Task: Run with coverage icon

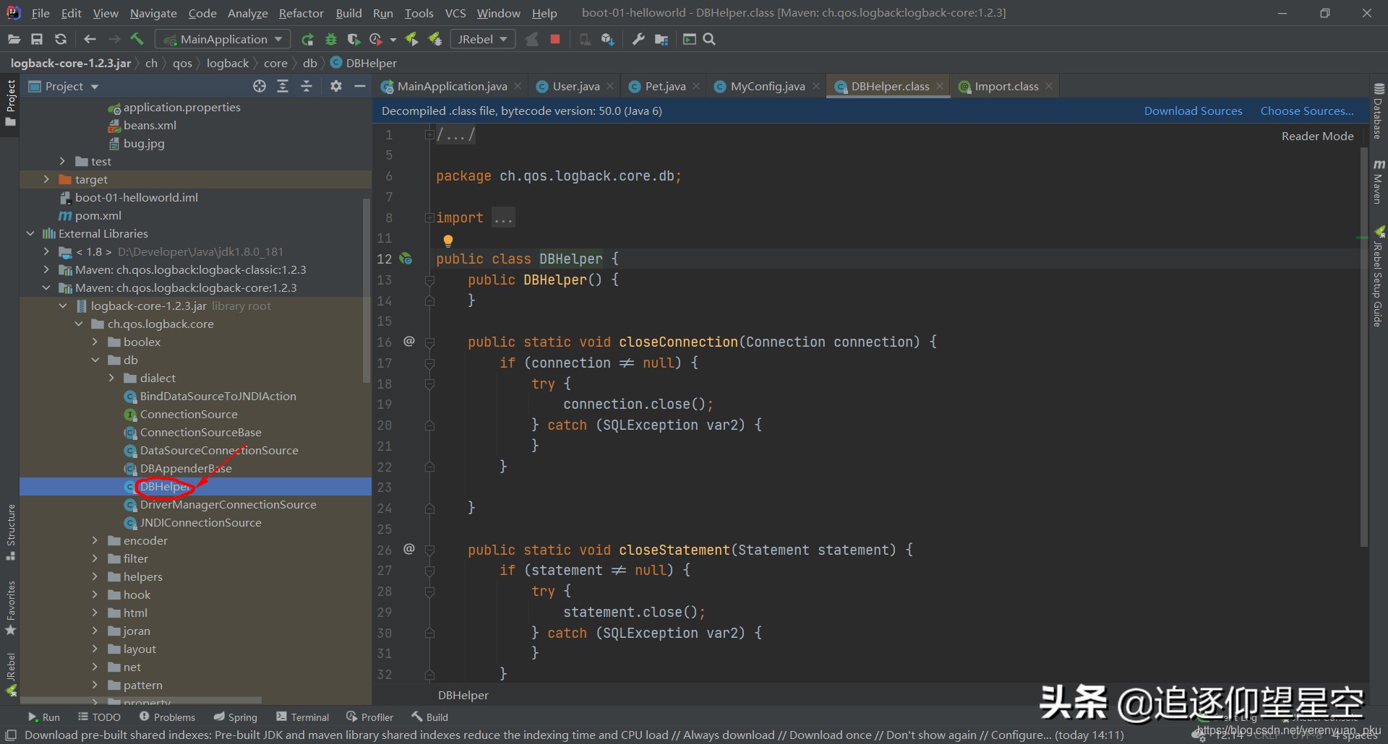Action: (354, 39)
